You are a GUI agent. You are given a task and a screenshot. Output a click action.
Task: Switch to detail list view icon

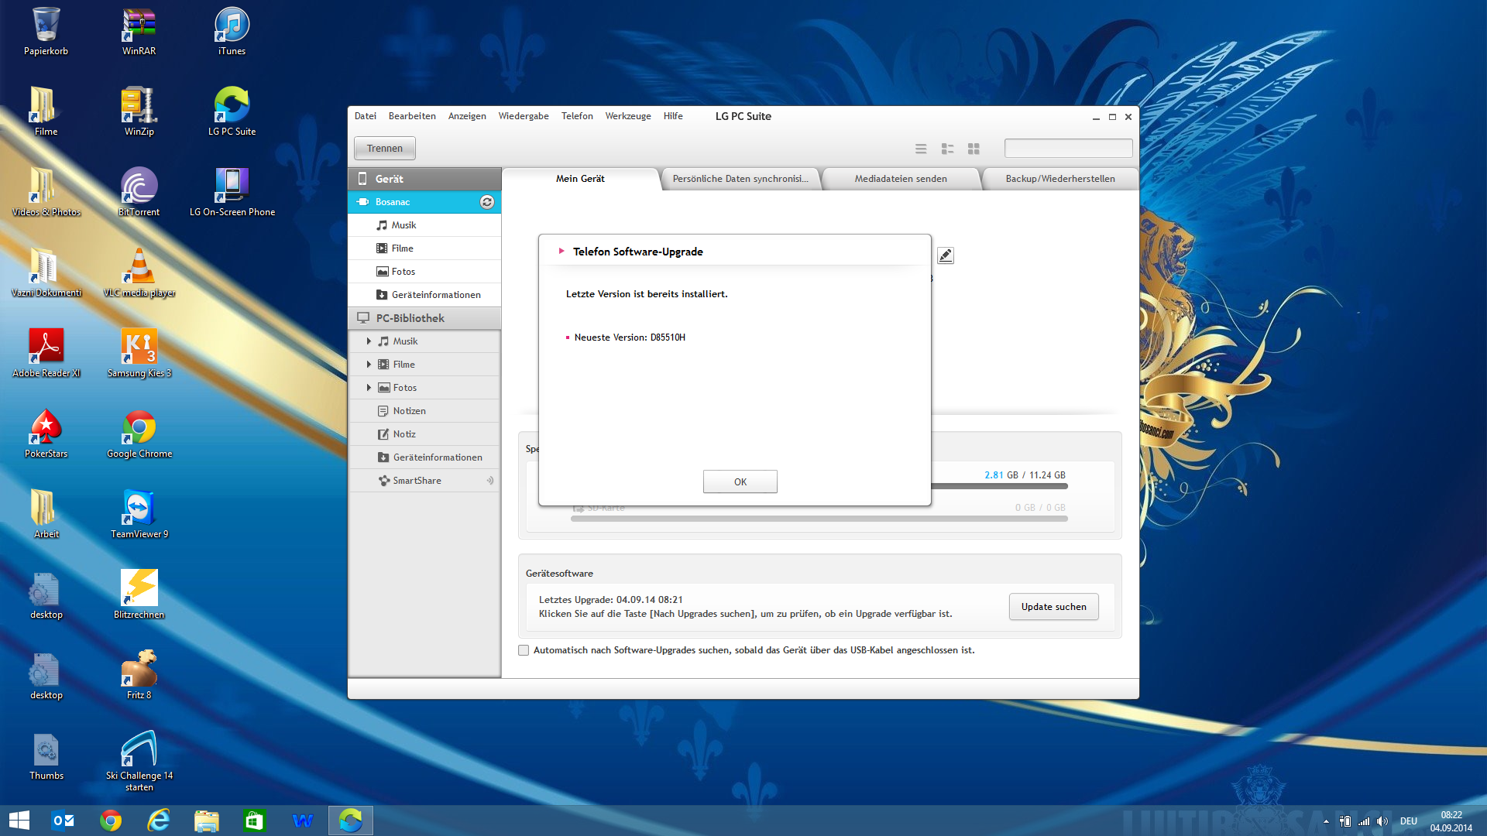click(947, 149)
